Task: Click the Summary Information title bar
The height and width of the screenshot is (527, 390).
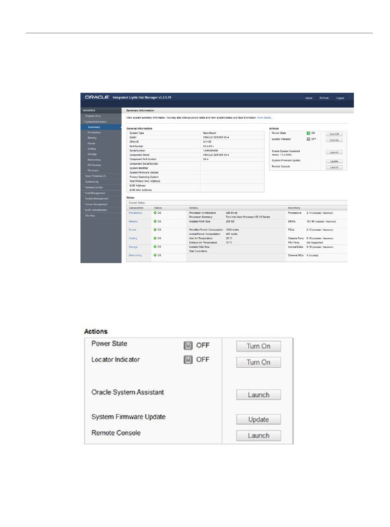Action: 238,110
